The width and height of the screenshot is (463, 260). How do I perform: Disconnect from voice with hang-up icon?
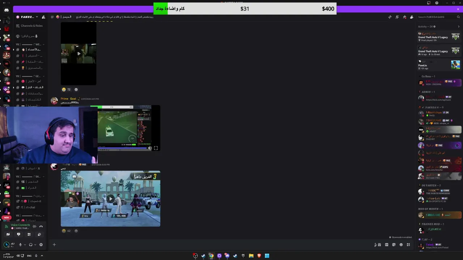pos(41,226)
